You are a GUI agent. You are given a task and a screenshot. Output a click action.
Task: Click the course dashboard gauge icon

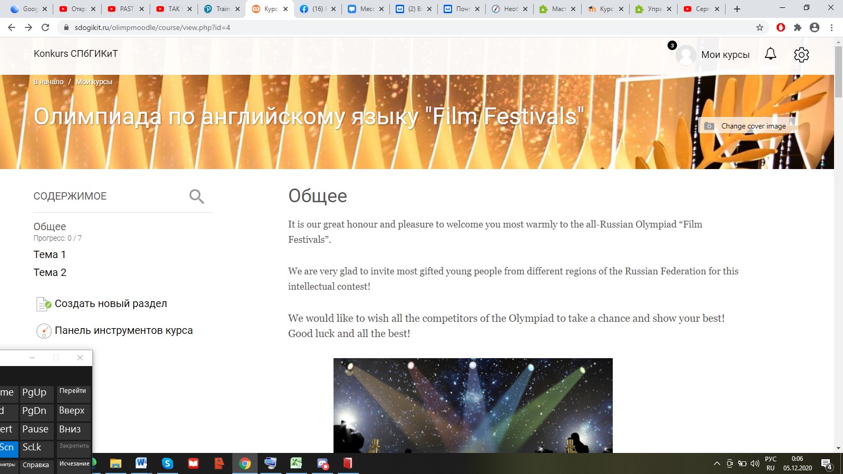point(44,331)
